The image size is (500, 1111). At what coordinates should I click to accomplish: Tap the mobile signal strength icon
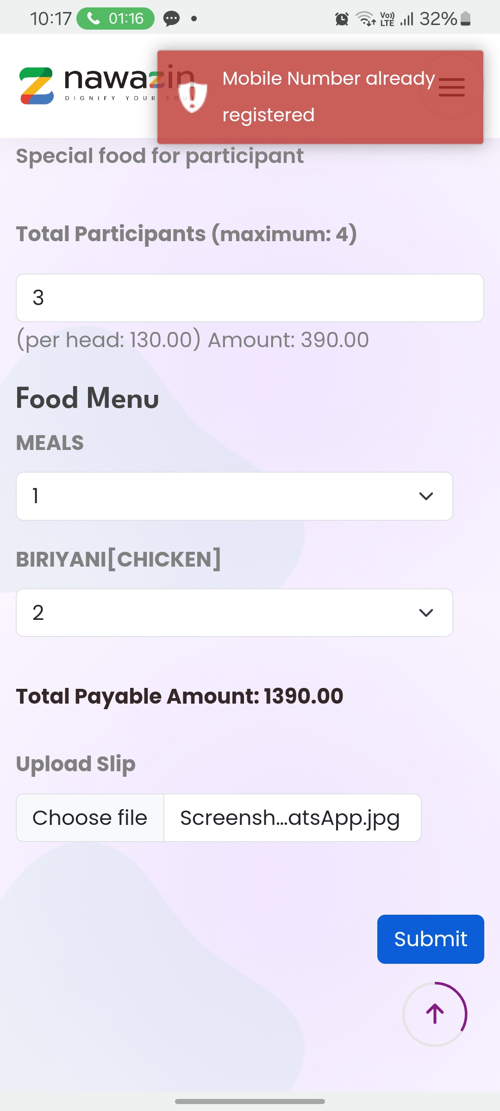[407, 19]
